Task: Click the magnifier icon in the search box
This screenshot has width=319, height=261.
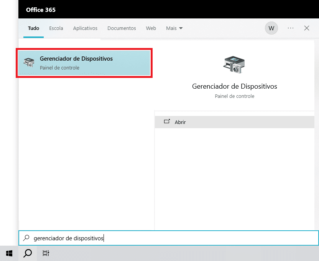Action: [x=26, y=238]
